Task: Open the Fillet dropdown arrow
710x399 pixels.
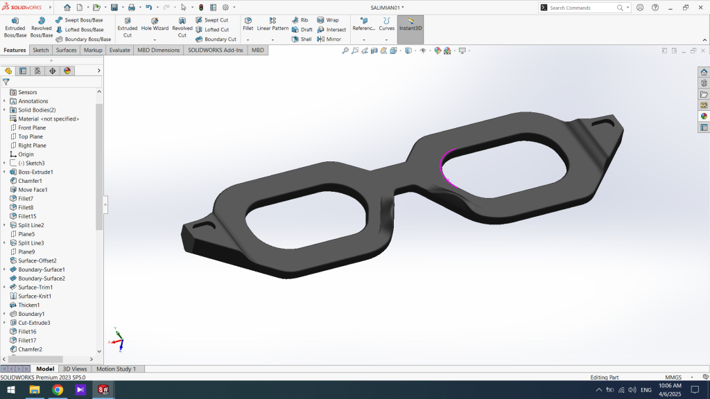Action: (248, 39)
